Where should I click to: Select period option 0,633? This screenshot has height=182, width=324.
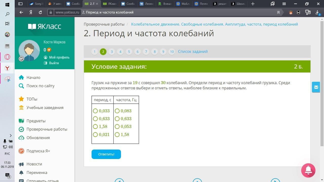click(95, 119)
